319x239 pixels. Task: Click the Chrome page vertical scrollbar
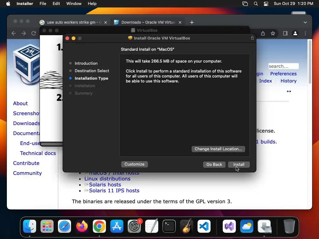[x=310, y=62]
